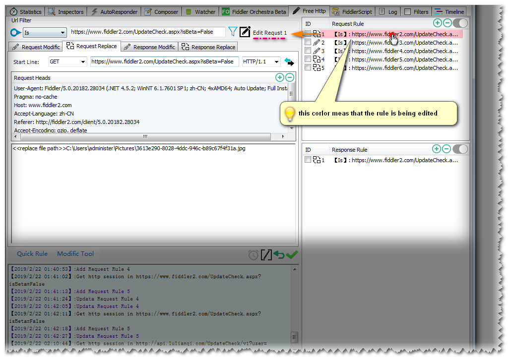
Task: Click the replace icon of Request Rule 4
Action: pyautogui.click(x=317, y=60)
